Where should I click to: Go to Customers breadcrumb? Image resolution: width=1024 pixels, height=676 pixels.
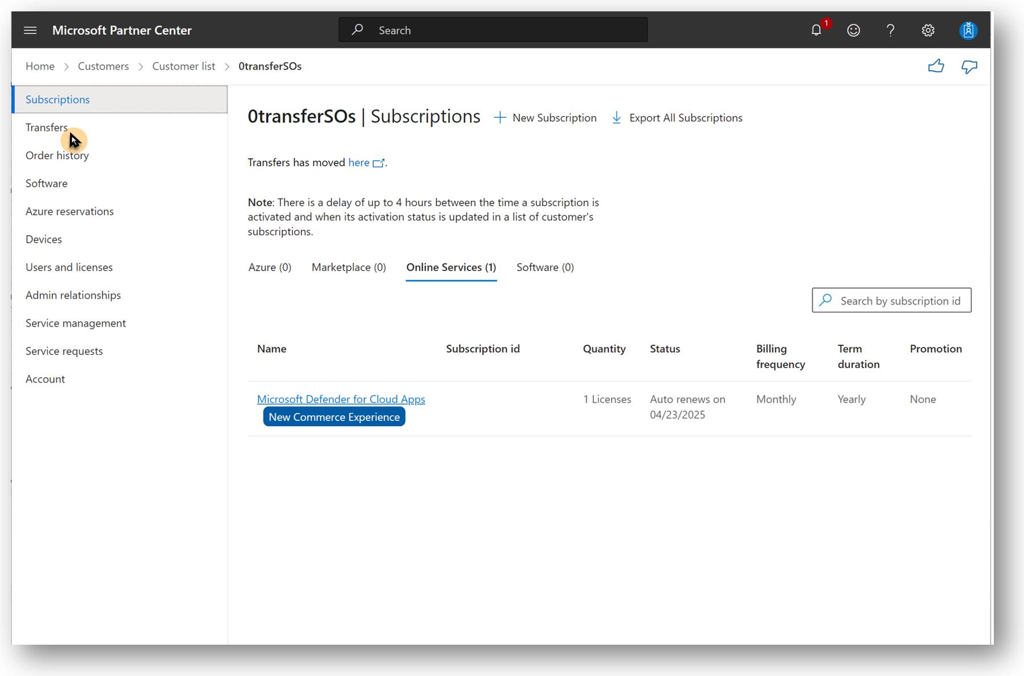(103, 65)
